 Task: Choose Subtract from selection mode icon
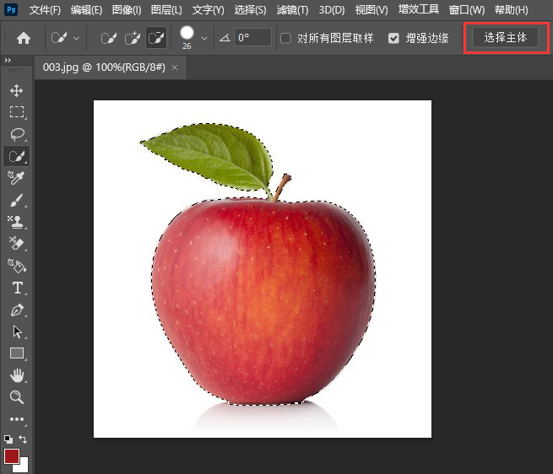point(156,38)
